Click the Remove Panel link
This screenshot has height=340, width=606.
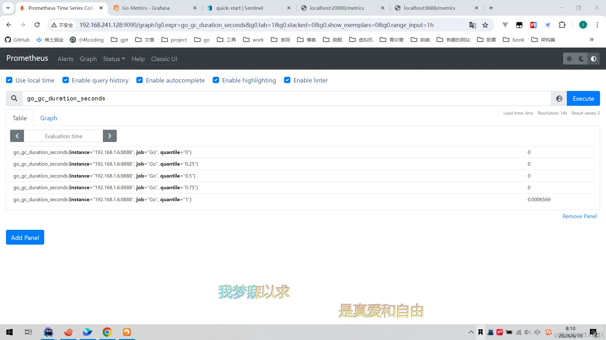[579, 216]
